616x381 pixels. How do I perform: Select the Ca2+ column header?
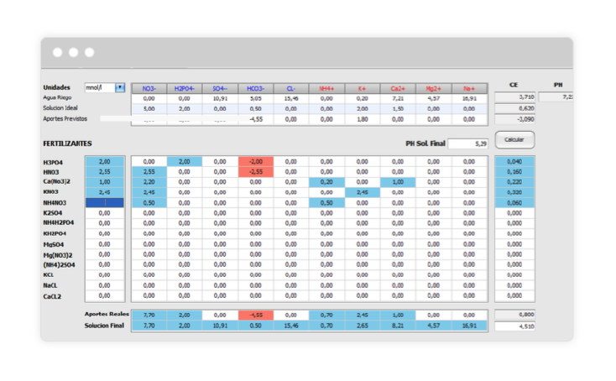pos(398,87)
